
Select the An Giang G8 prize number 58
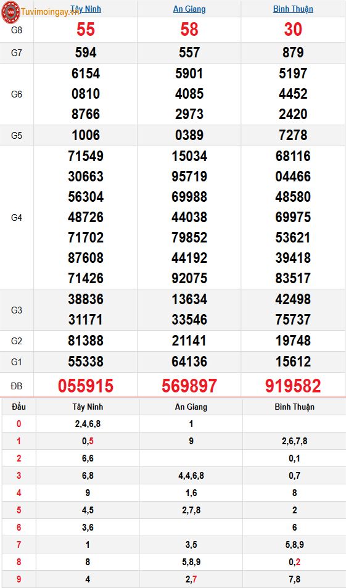tap(189, 29)
